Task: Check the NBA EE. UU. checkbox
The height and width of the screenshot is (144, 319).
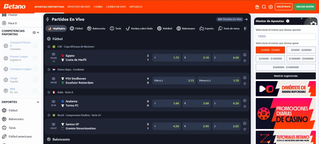Action: 35,91
